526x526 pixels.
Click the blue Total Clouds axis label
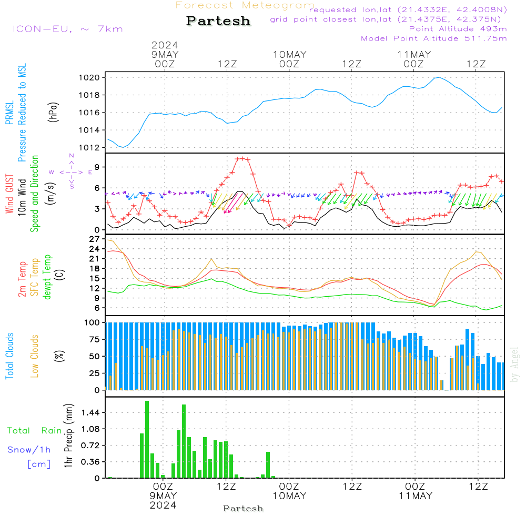tap(9, 356)
